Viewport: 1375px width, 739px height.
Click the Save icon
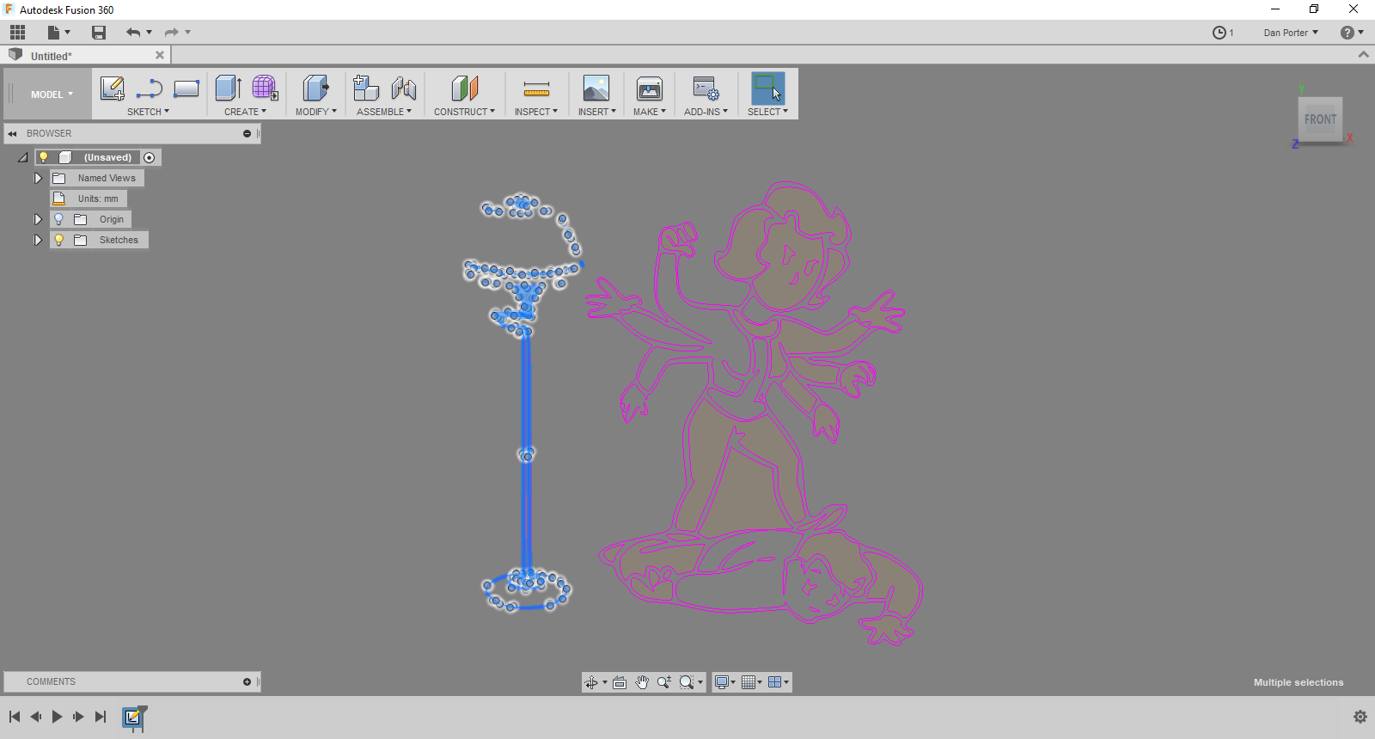[99, 33]
